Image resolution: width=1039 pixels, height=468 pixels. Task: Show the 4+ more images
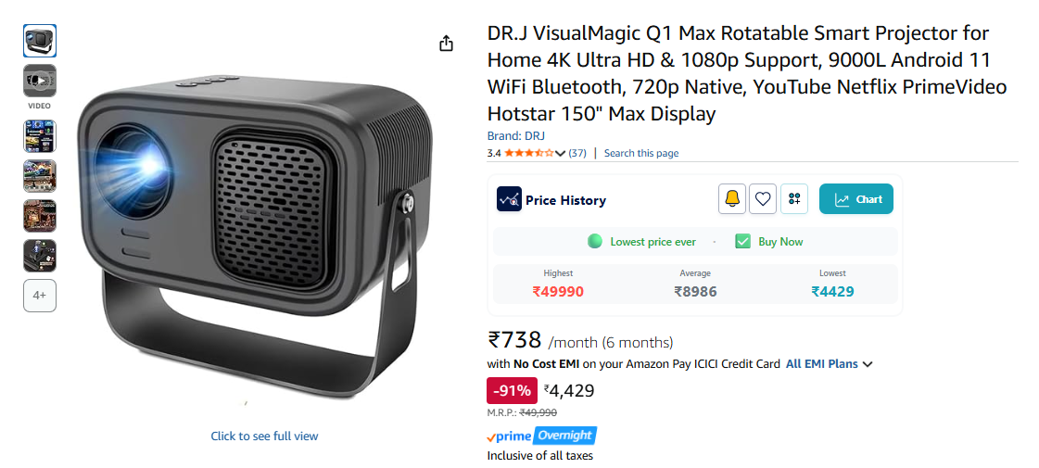coord(40,296)
